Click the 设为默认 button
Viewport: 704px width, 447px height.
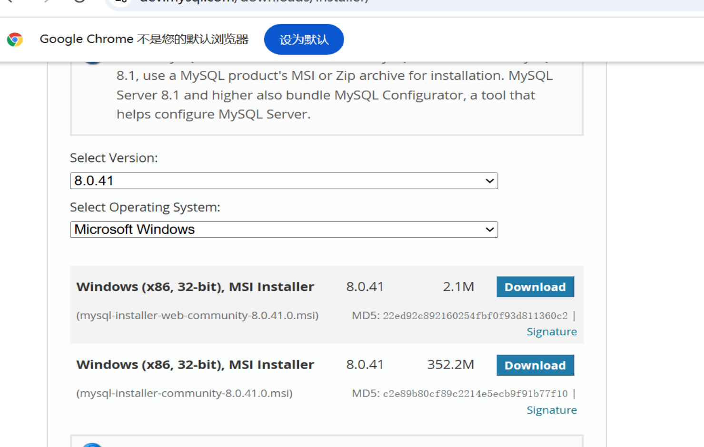click(x=304, y=39)
